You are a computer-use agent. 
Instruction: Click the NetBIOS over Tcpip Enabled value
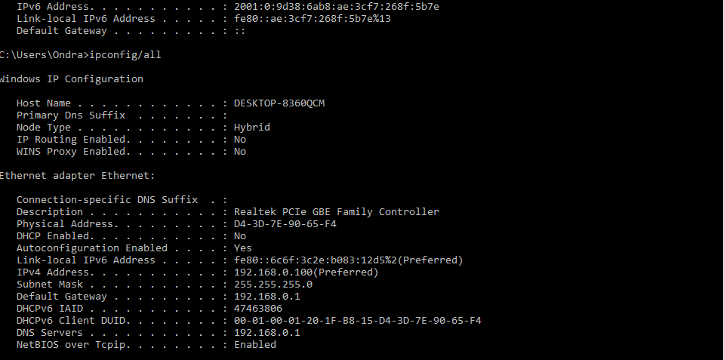pos(254,345)
